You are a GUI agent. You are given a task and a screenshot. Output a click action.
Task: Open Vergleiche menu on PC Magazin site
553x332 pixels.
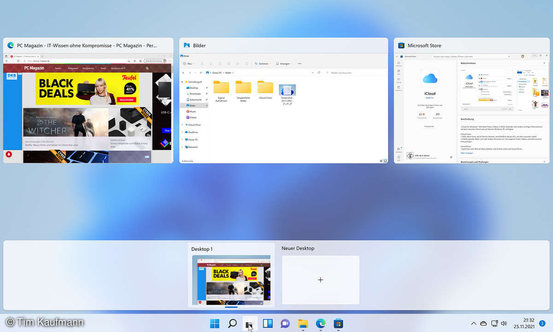88,68
